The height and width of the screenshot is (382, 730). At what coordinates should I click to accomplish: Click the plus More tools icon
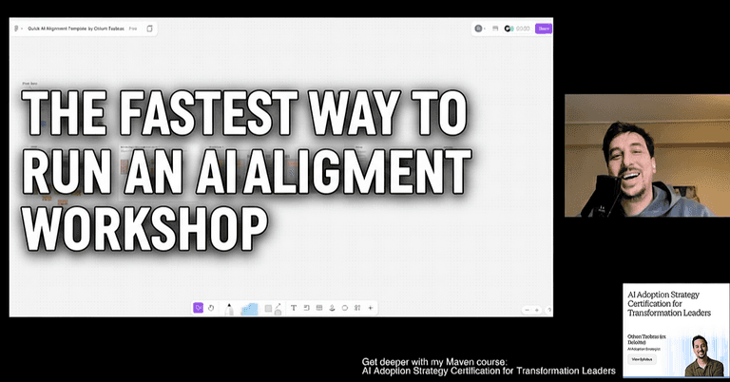(x=371, y=308)
